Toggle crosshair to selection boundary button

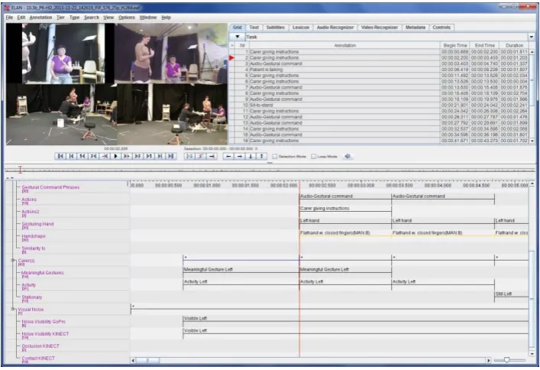pyautogui.click(x=212, y=156)
